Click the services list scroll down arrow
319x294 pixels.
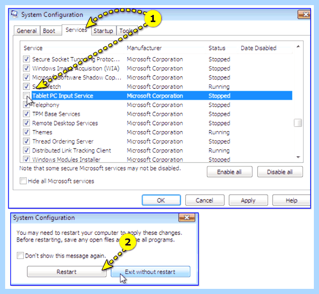[x=298, y=157]
